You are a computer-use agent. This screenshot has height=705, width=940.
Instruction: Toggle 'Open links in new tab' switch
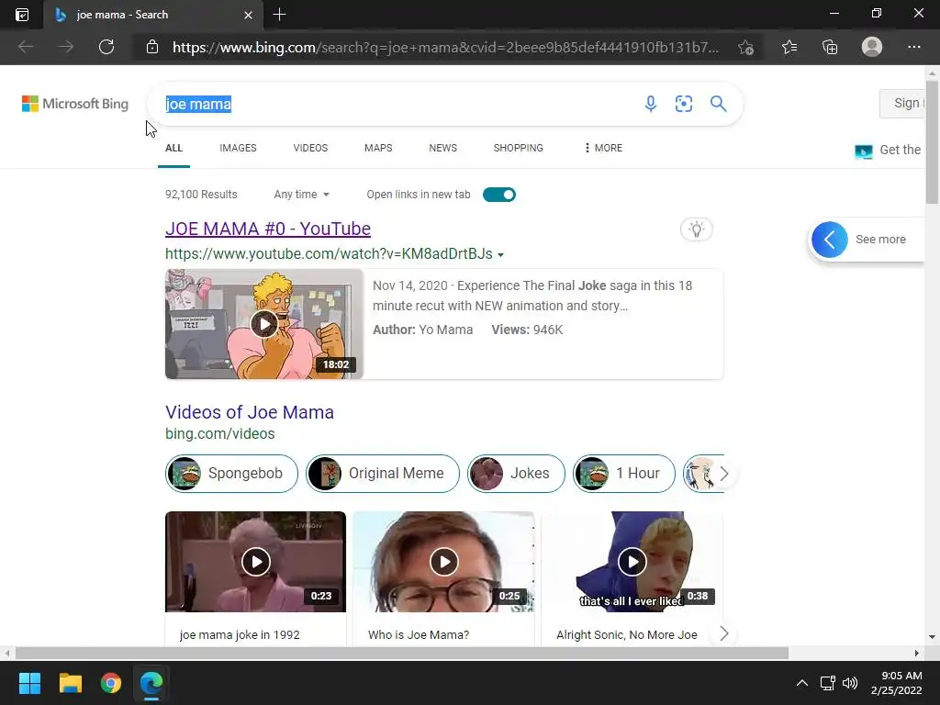click(498, 195)
